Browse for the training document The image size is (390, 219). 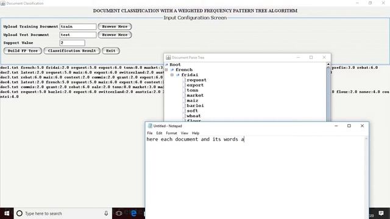(115, 26)
